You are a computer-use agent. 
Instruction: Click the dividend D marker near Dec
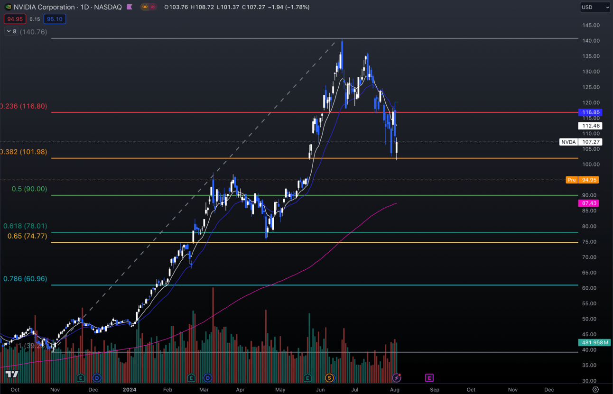[97, 378]
